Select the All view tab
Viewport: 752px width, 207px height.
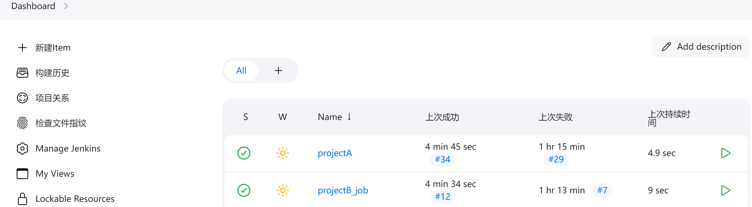pyautogui.click(x=241, y=71)
